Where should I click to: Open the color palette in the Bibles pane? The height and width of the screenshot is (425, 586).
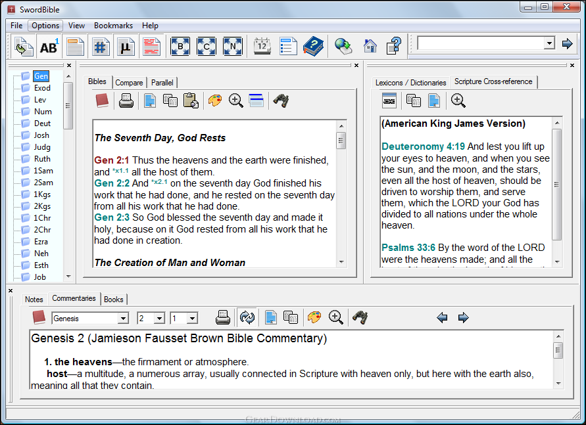[x=215, y=101]
